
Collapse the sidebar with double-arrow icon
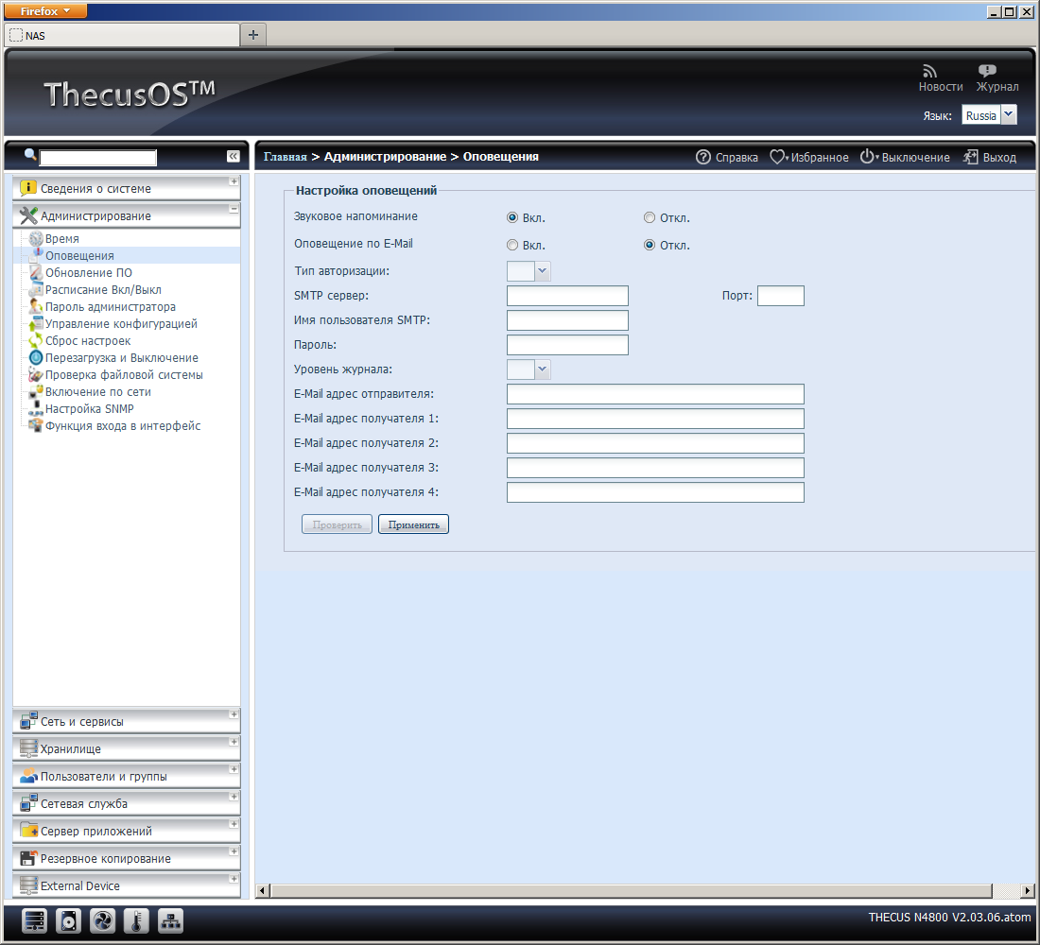(x=233, y=156)
